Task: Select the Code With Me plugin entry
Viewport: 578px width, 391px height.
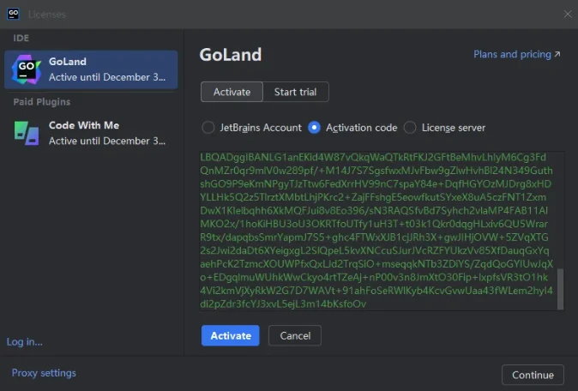Action: 91,133
